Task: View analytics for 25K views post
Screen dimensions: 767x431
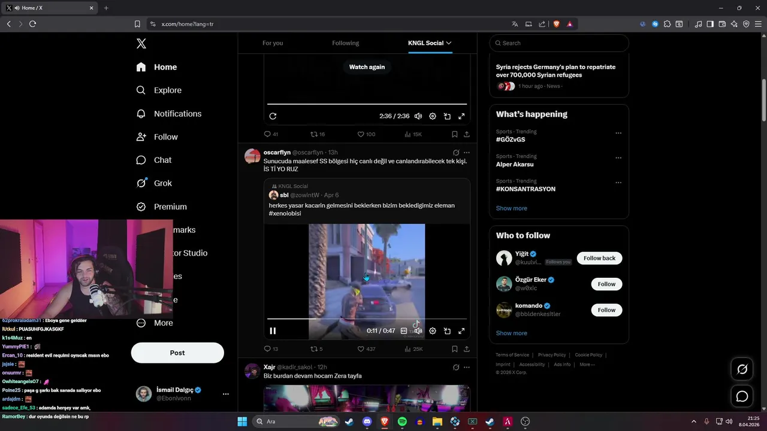Action: coord(413,349)
